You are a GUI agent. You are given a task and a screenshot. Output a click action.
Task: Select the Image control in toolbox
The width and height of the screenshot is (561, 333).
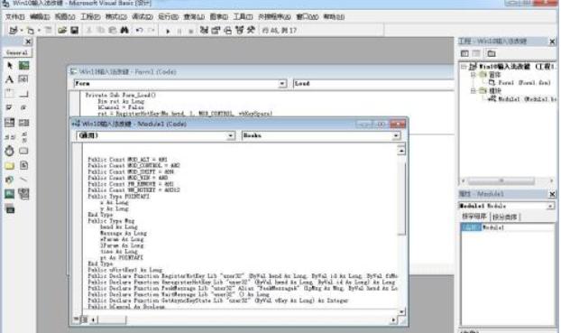pyautogui.click(x=10, y=194)
